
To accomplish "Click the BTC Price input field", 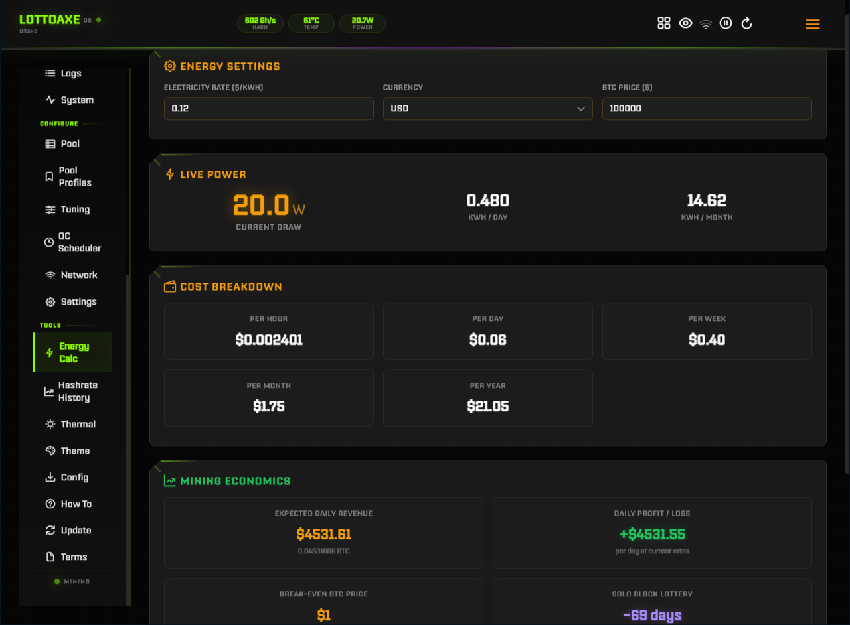I will coord(707,109).
